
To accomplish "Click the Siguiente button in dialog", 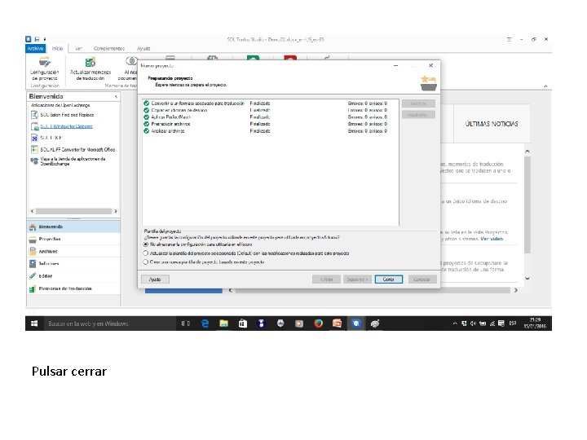I will click(357, 279).
